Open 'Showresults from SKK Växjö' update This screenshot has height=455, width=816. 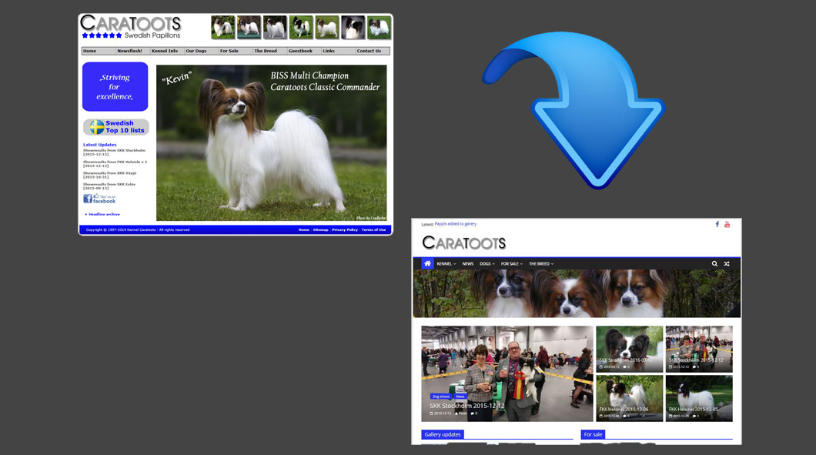[x=110, y=175]
